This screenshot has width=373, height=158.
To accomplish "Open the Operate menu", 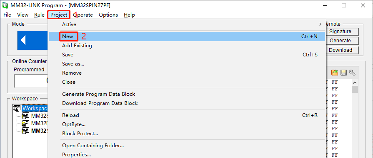I will coord(83,15).
